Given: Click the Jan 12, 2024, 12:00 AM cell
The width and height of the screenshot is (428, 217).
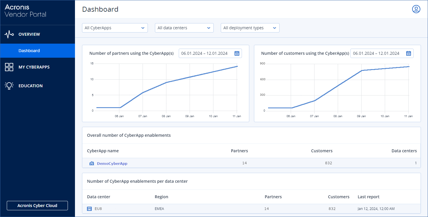Looking at the screenshot, I should 376,209.
